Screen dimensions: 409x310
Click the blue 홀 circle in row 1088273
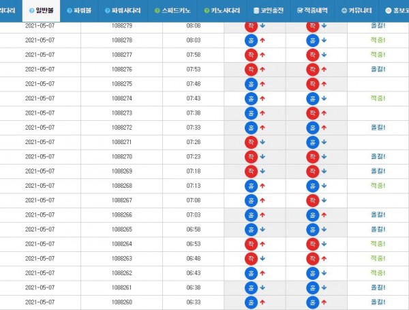pos(251,113)
